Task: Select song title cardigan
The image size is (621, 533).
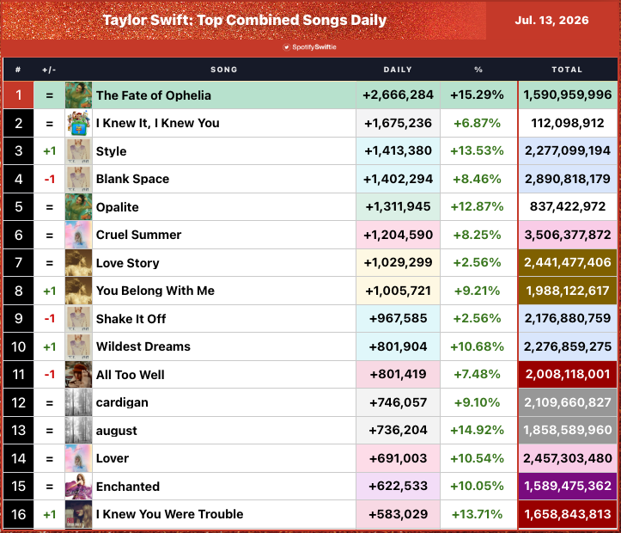Action: tap(122, 403)
